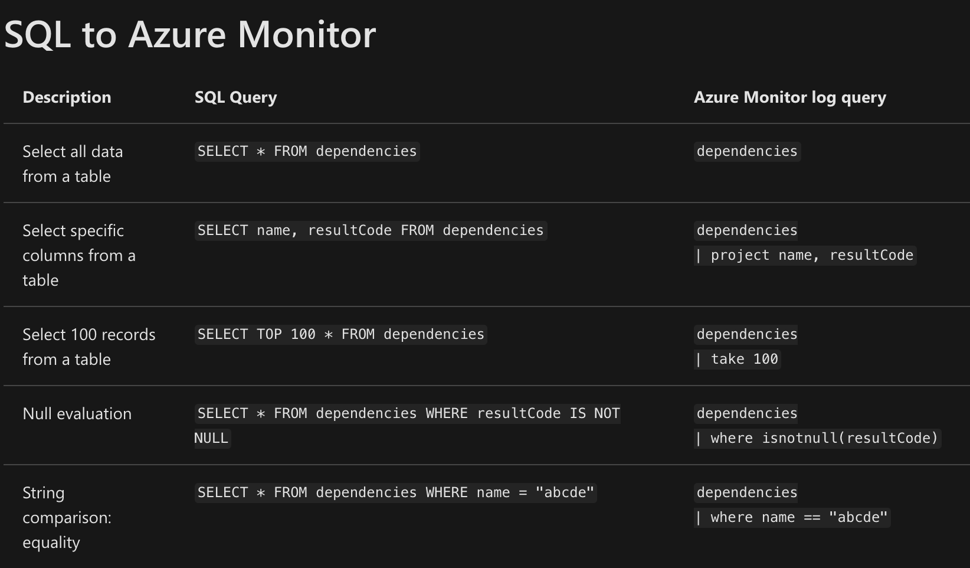Click 'Select 100 records from a table' description
Screen dimensions: 970x568
tap(89, 347)
